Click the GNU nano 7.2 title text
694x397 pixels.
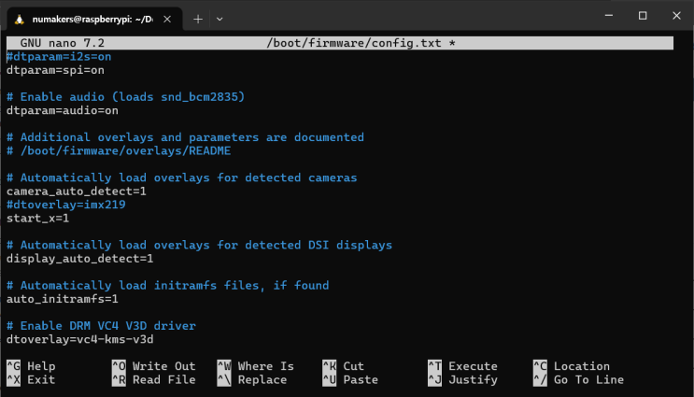pyautogui.click(x=63, y=43)
